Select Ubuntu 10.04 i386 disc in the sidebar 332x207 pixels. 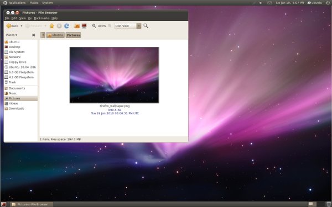pyautogui.click(x=21, y=67)
